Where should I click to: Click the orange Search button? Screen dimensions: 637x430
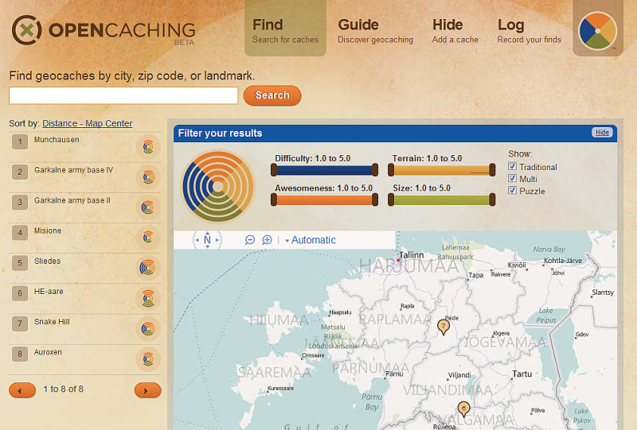click(272, 95)
